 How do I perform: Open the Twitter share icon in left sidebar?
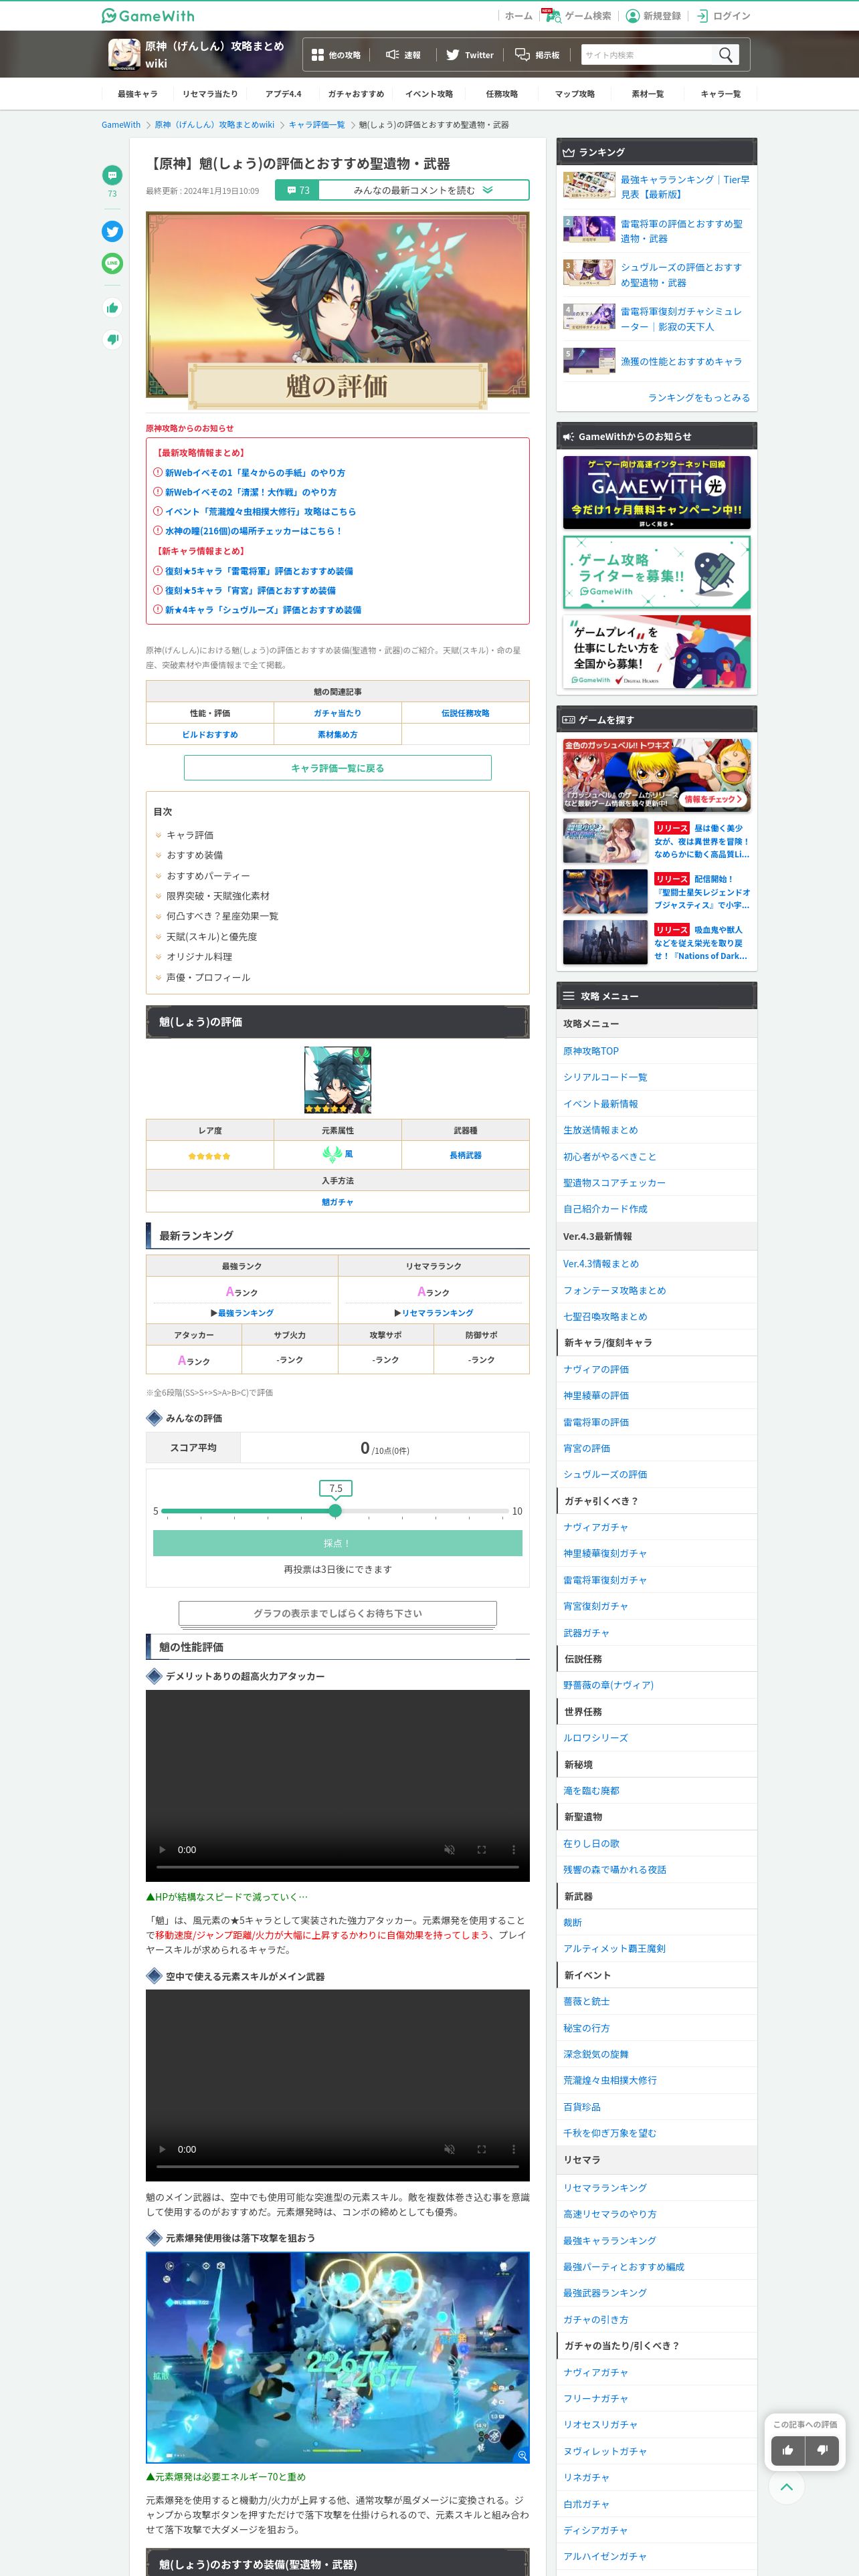pyautogui.click(x=112, y=231)
